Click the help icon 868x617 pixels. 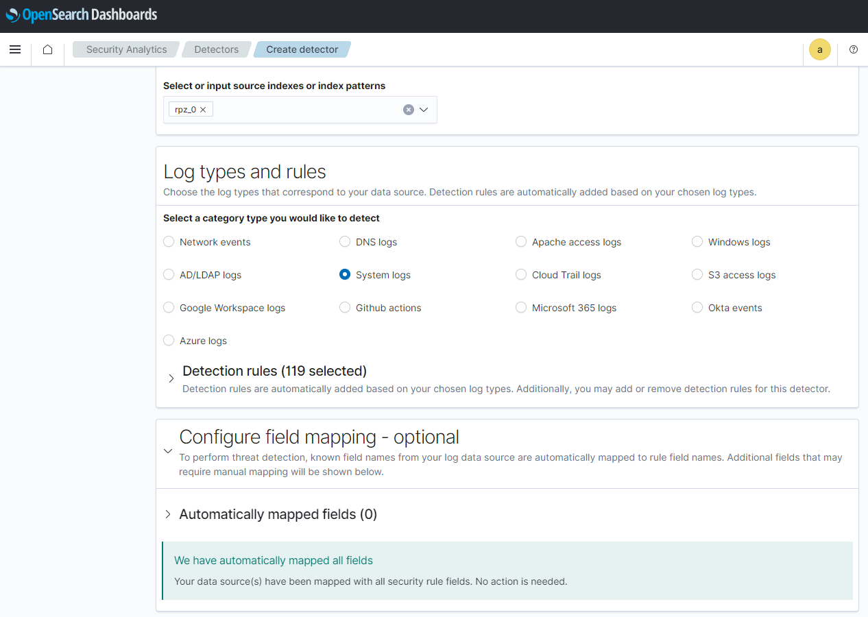[853, 49]
